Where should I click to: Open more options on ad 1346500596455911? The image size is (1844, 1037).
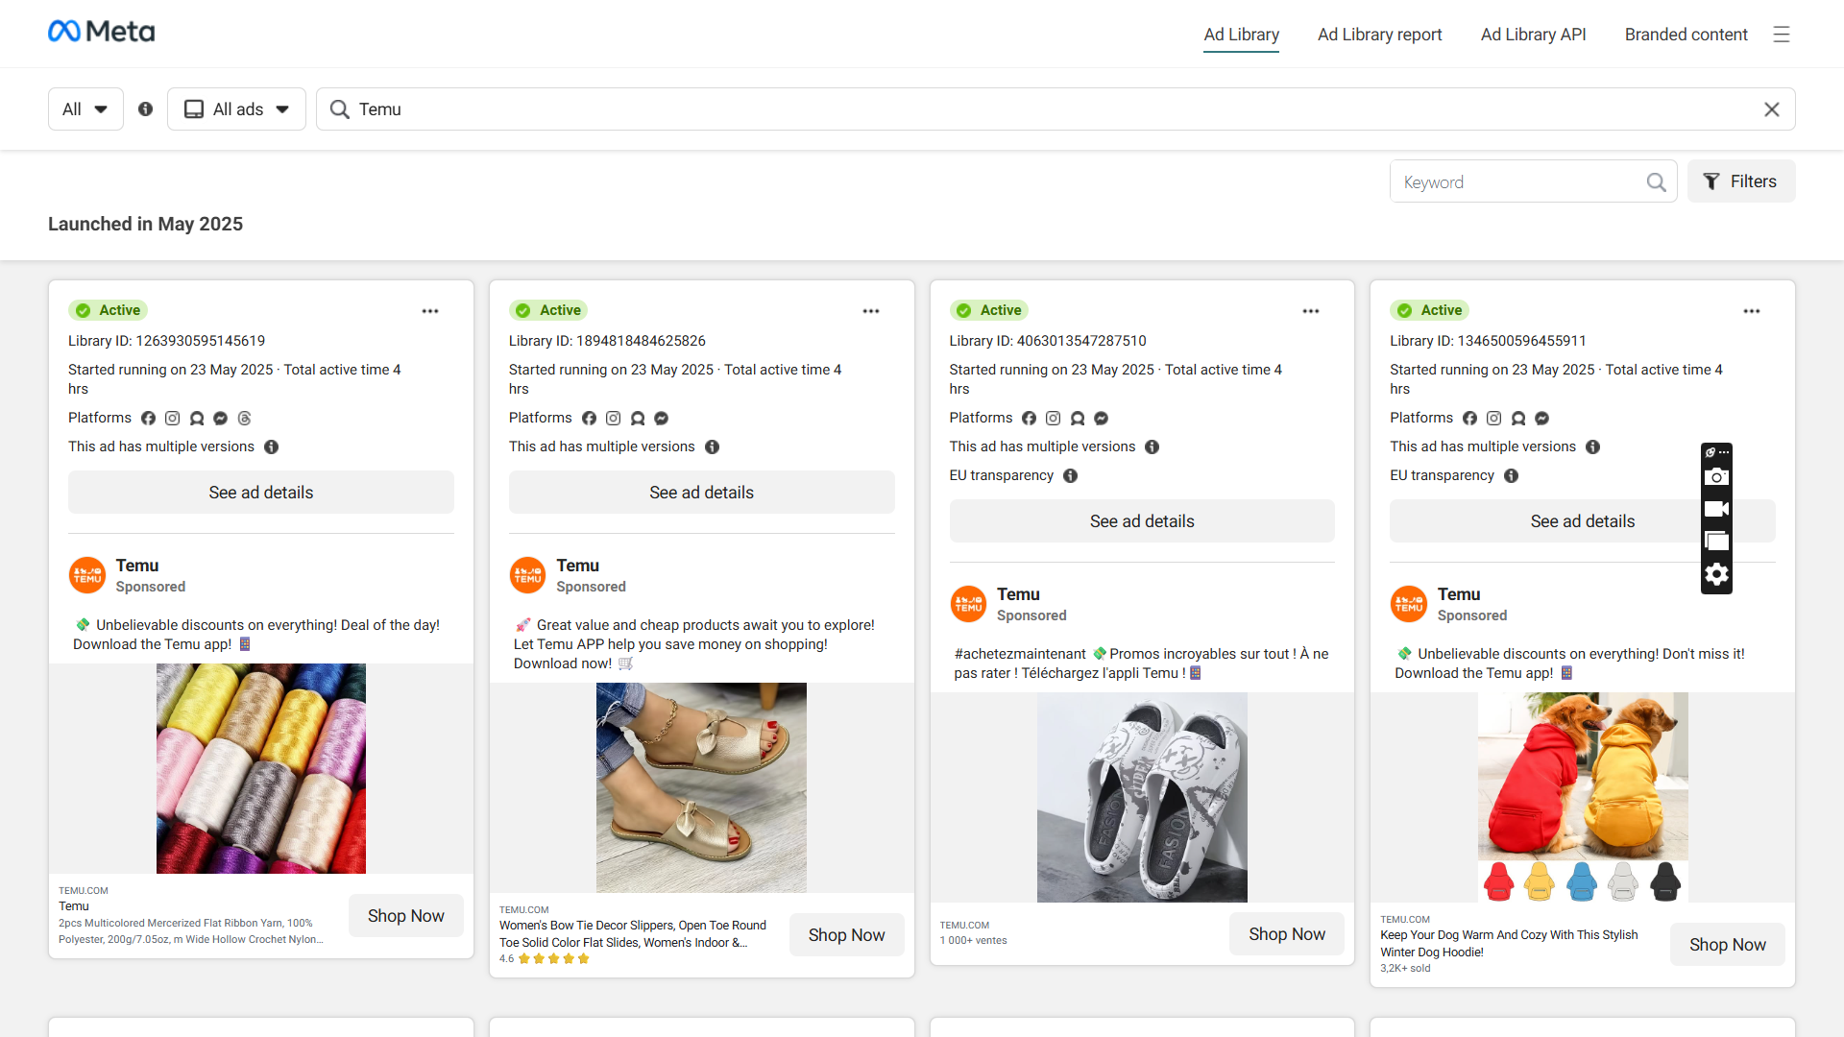click(x=1752, y=311)
